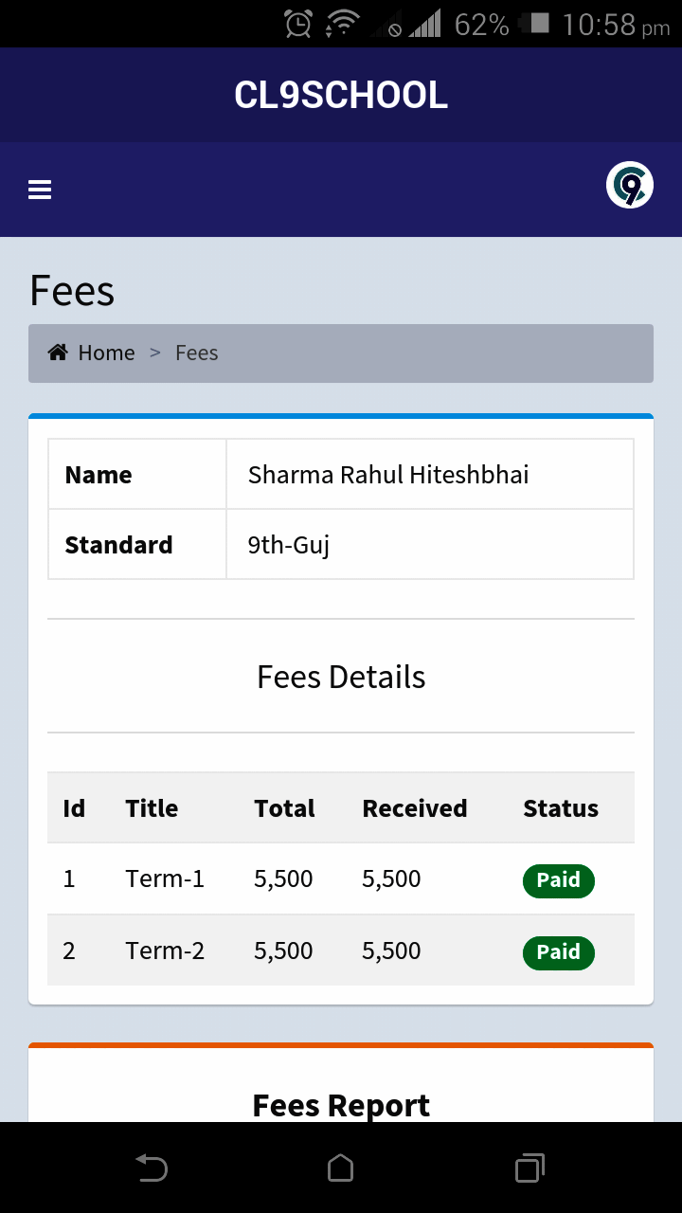Click the Received column header
This screenshot has width=682, height=1213.
pyautogui.click(x=415, y=808)
